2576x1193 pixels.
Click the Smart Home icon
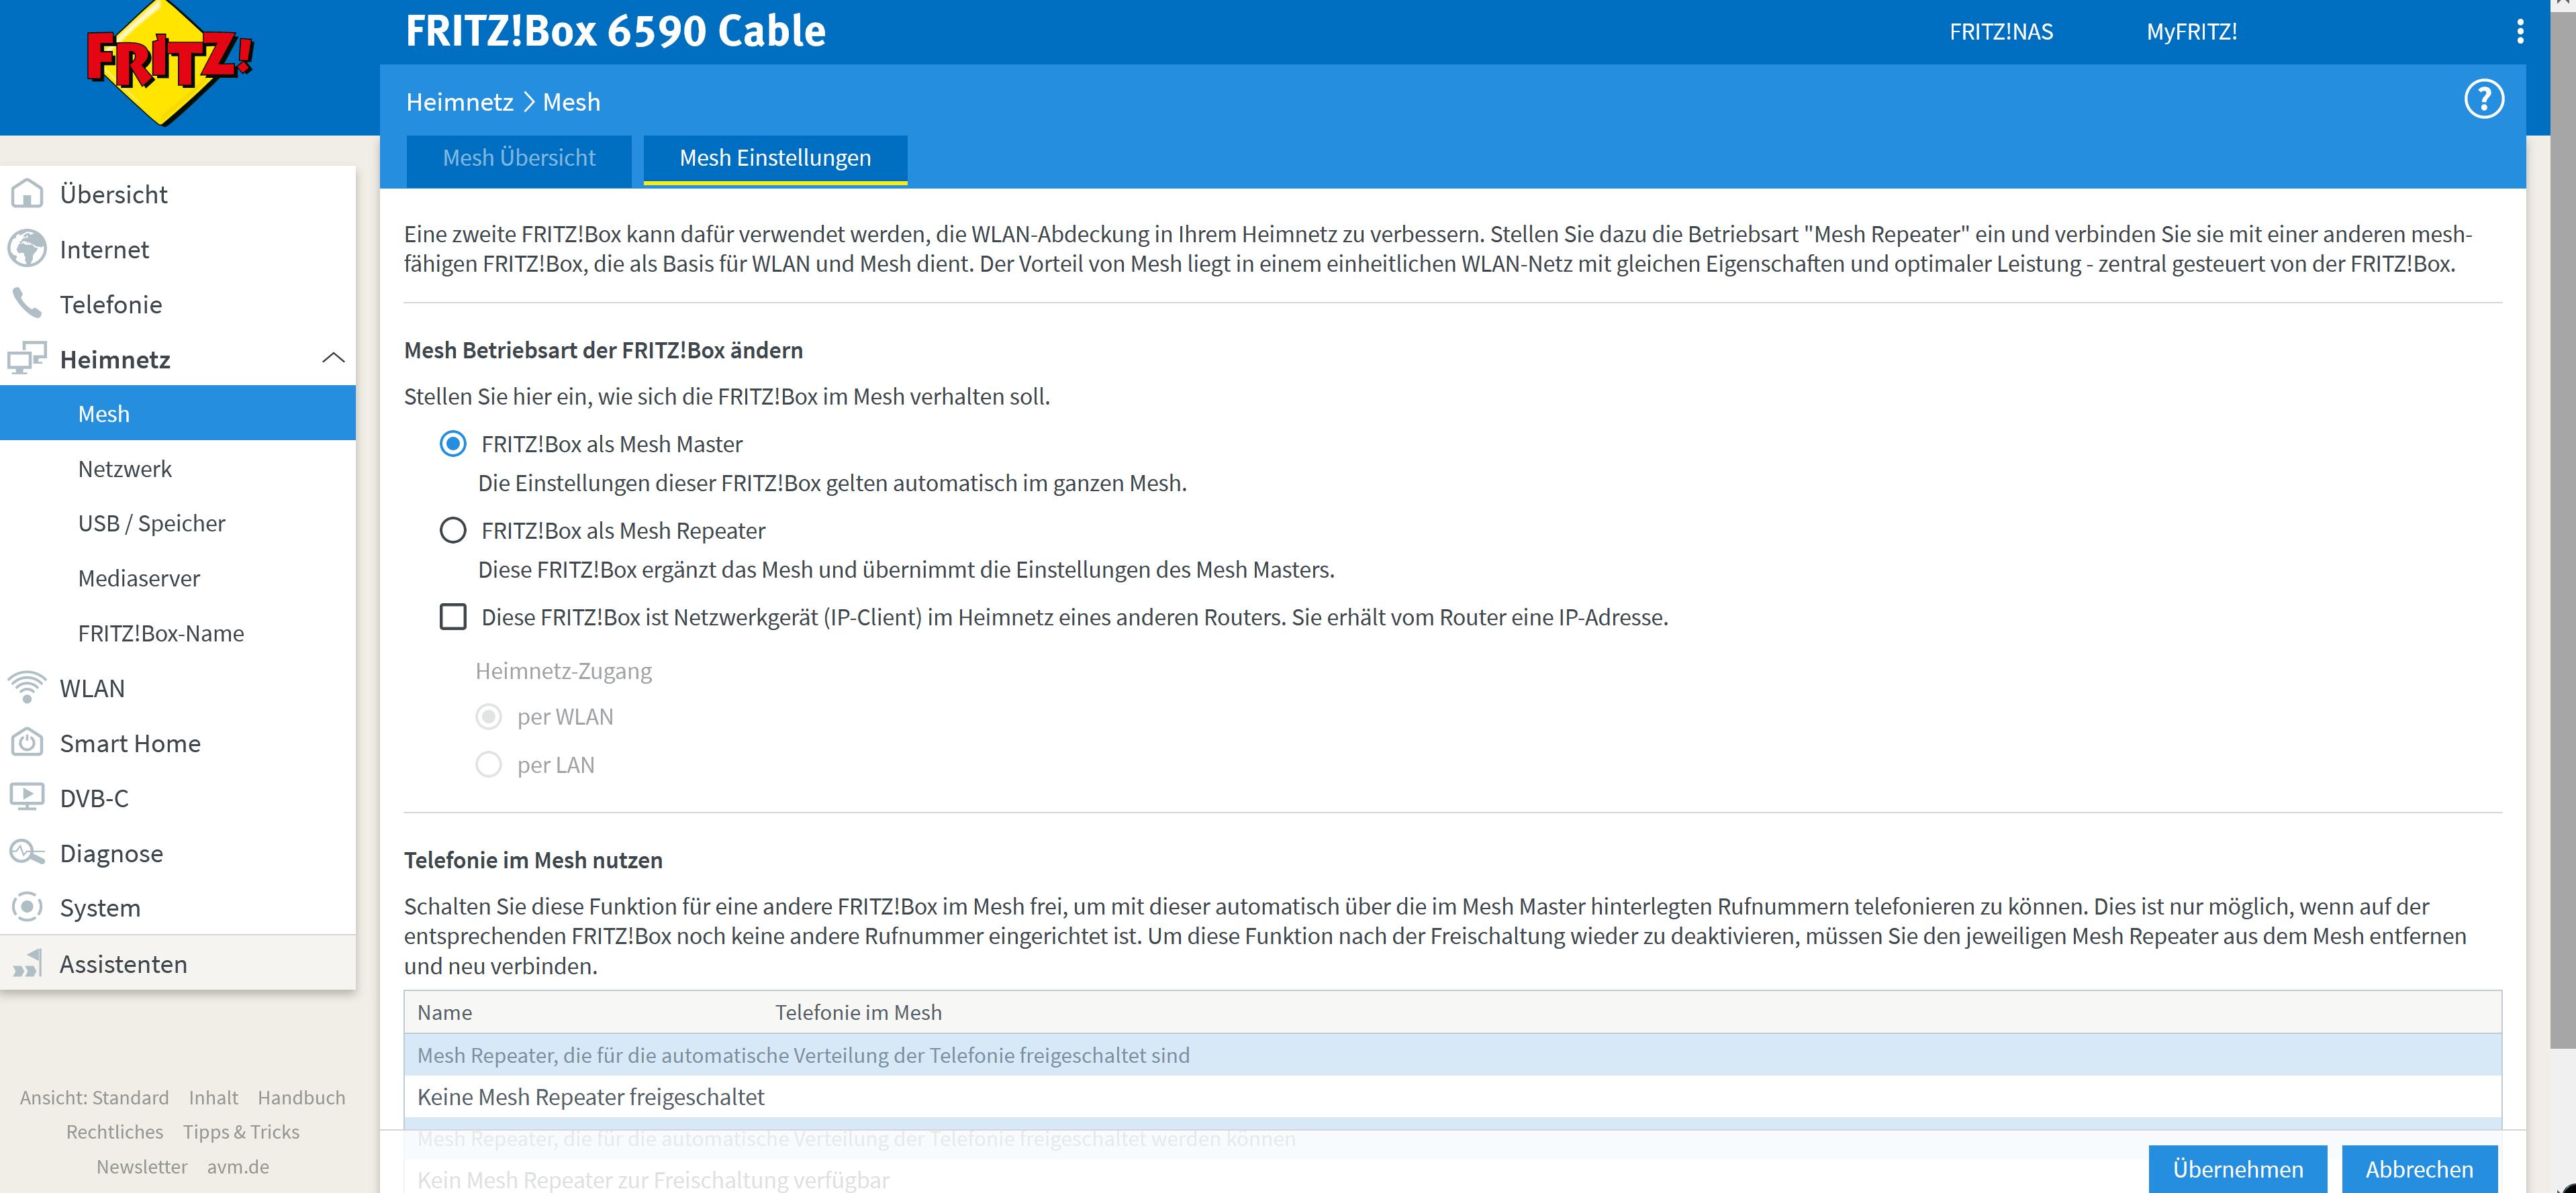click(x=27, y=742)
